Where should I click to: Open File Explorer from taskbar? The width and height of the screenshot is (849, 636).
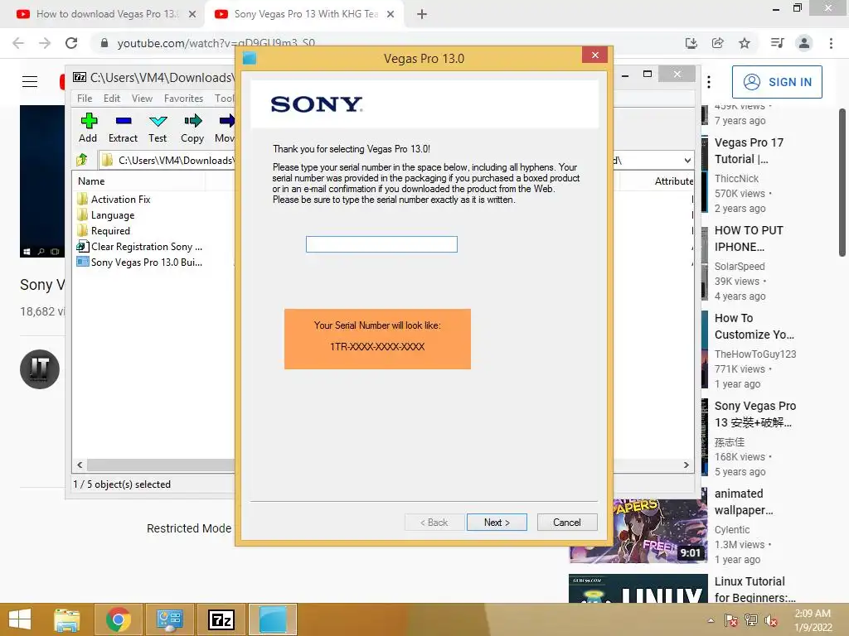67,619
